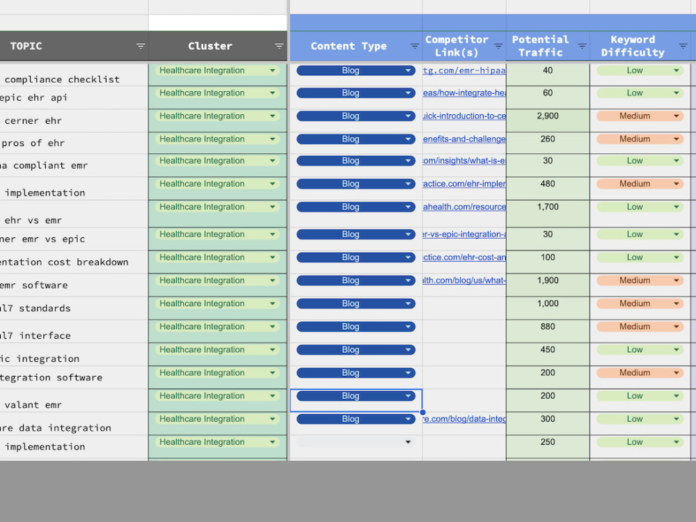Image resolution: width=696 pixels, height=522 pixels.
Task: Select the Content Type column header
Action: pos(356,46)
